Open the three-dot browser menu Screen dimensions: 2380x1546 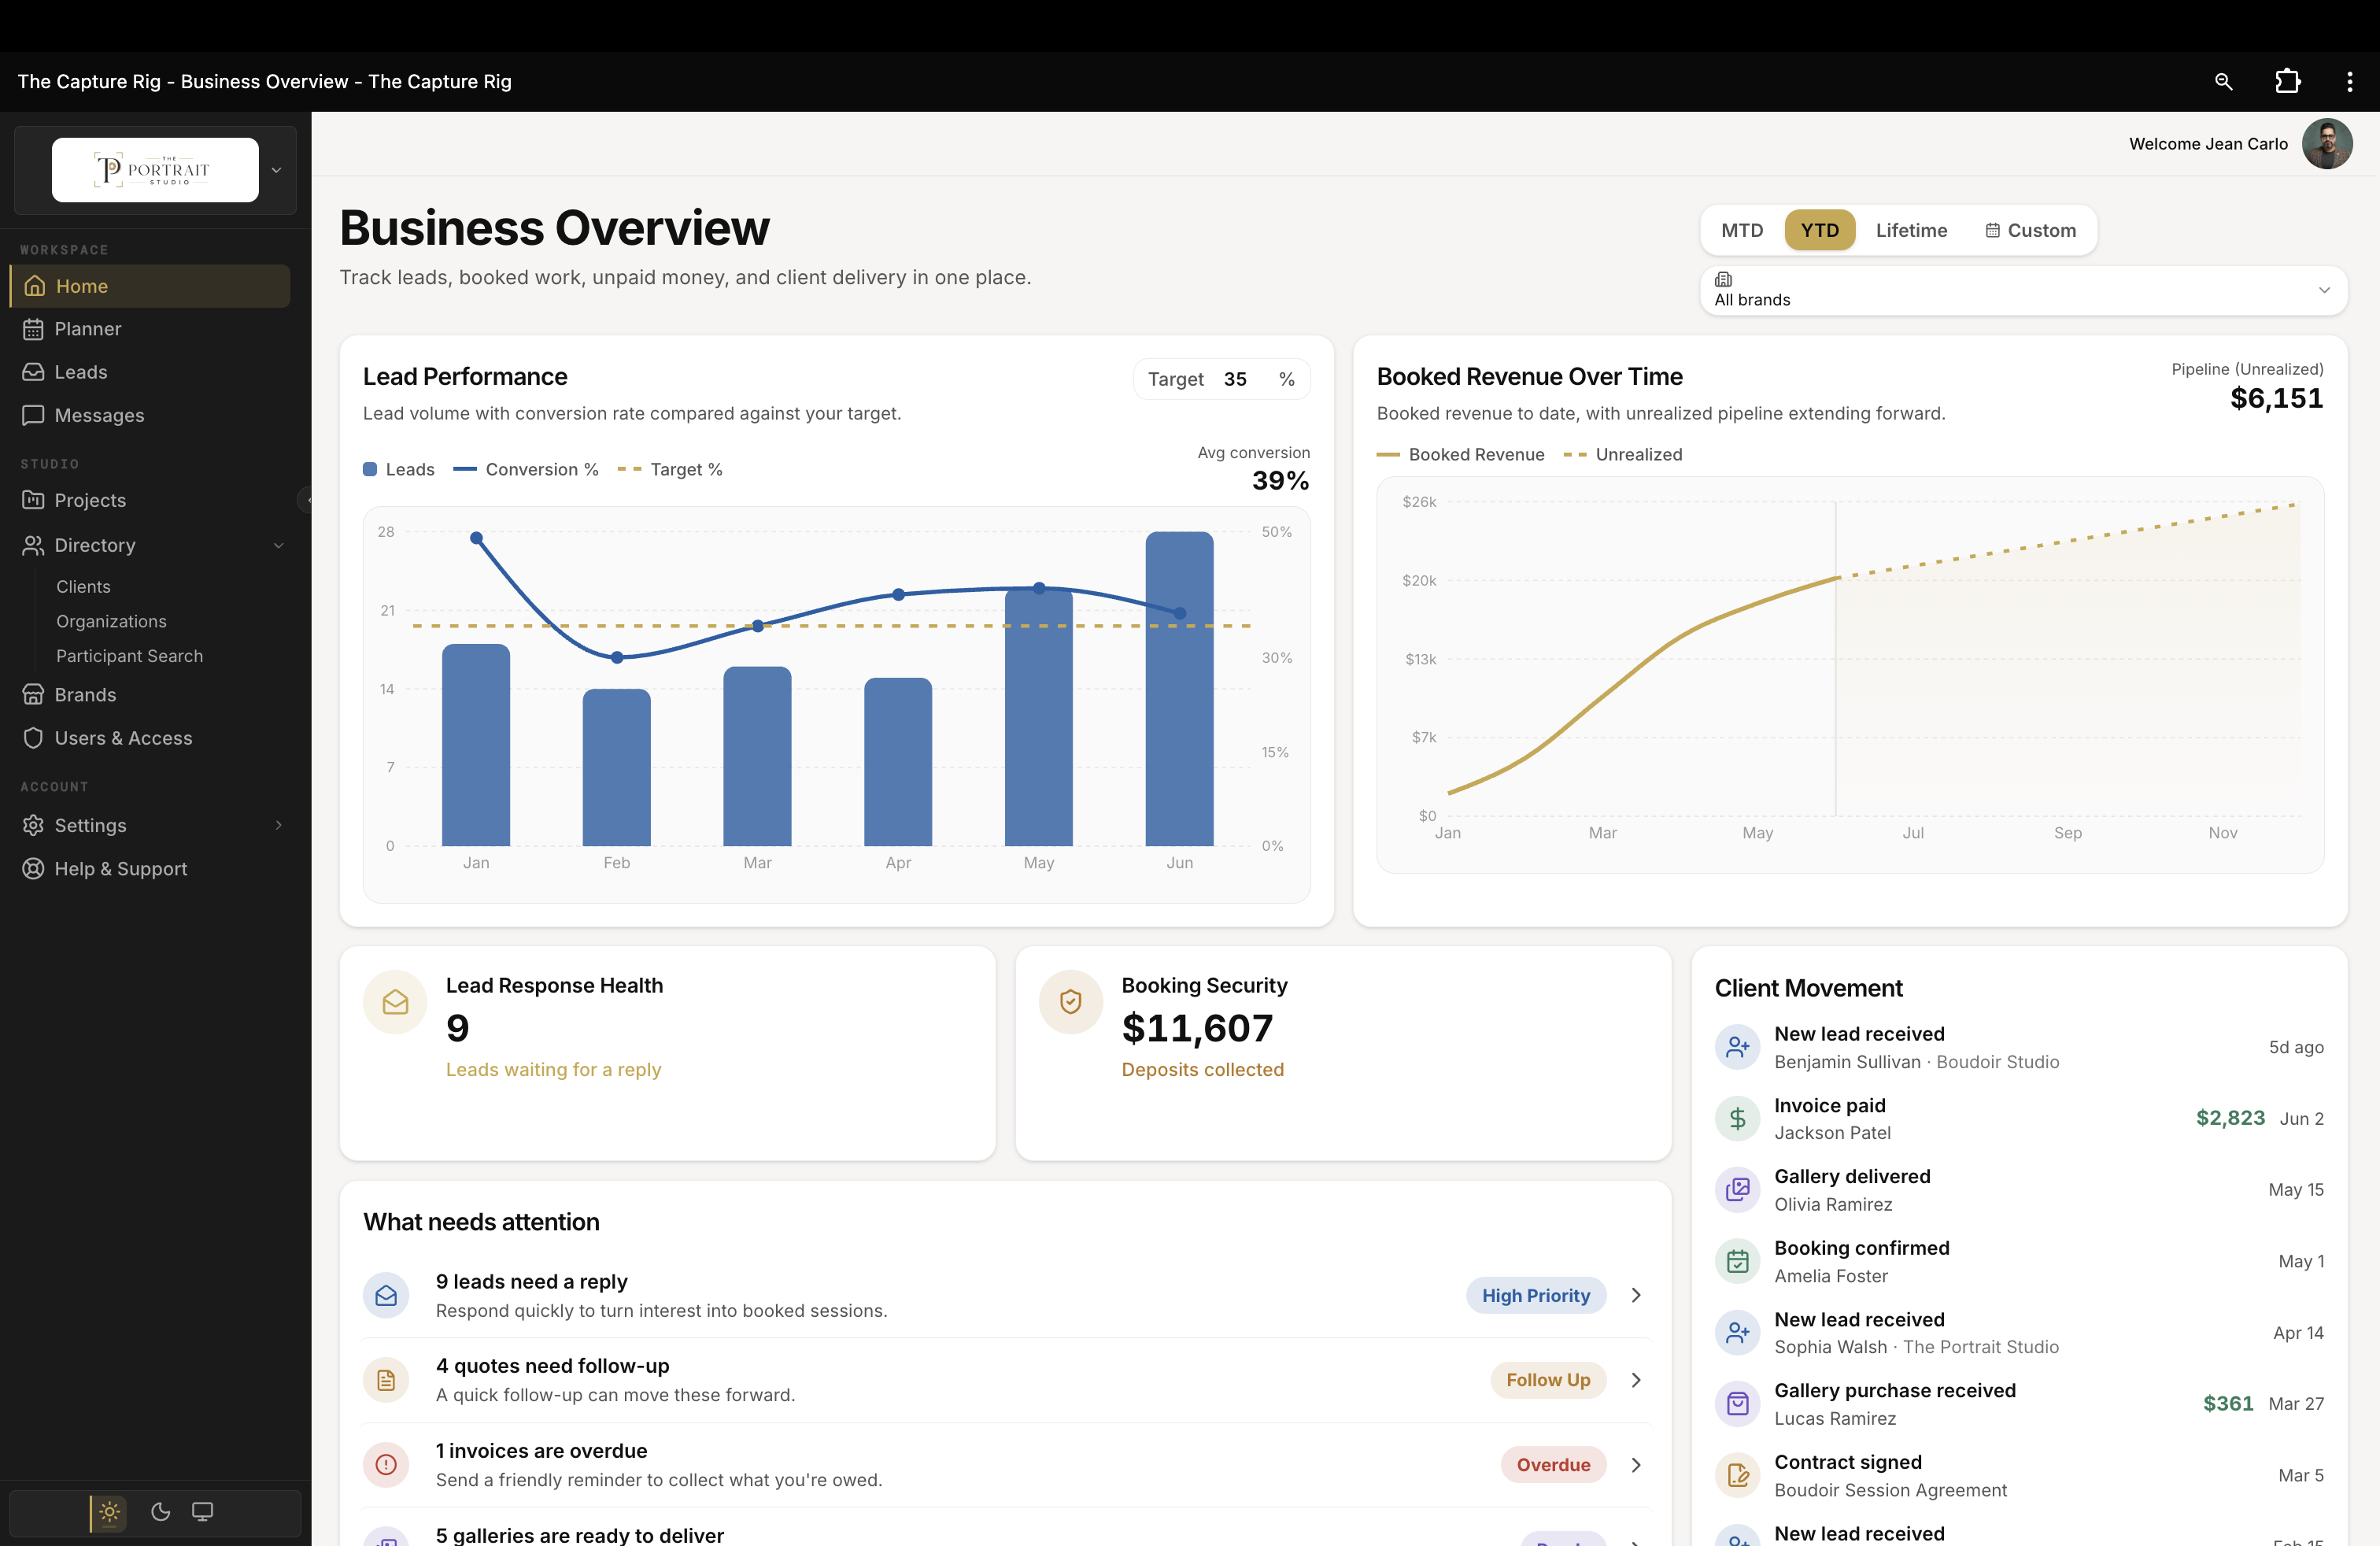pos(2349,81)
